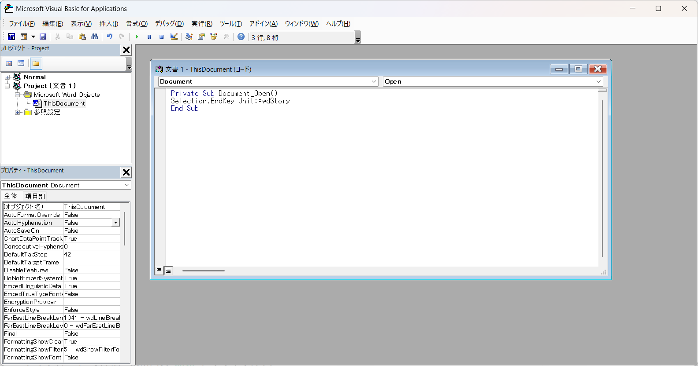Select the 項目別 tab in Properties
The width and height of the screenshot is (698, 366).
click(35, 196)
